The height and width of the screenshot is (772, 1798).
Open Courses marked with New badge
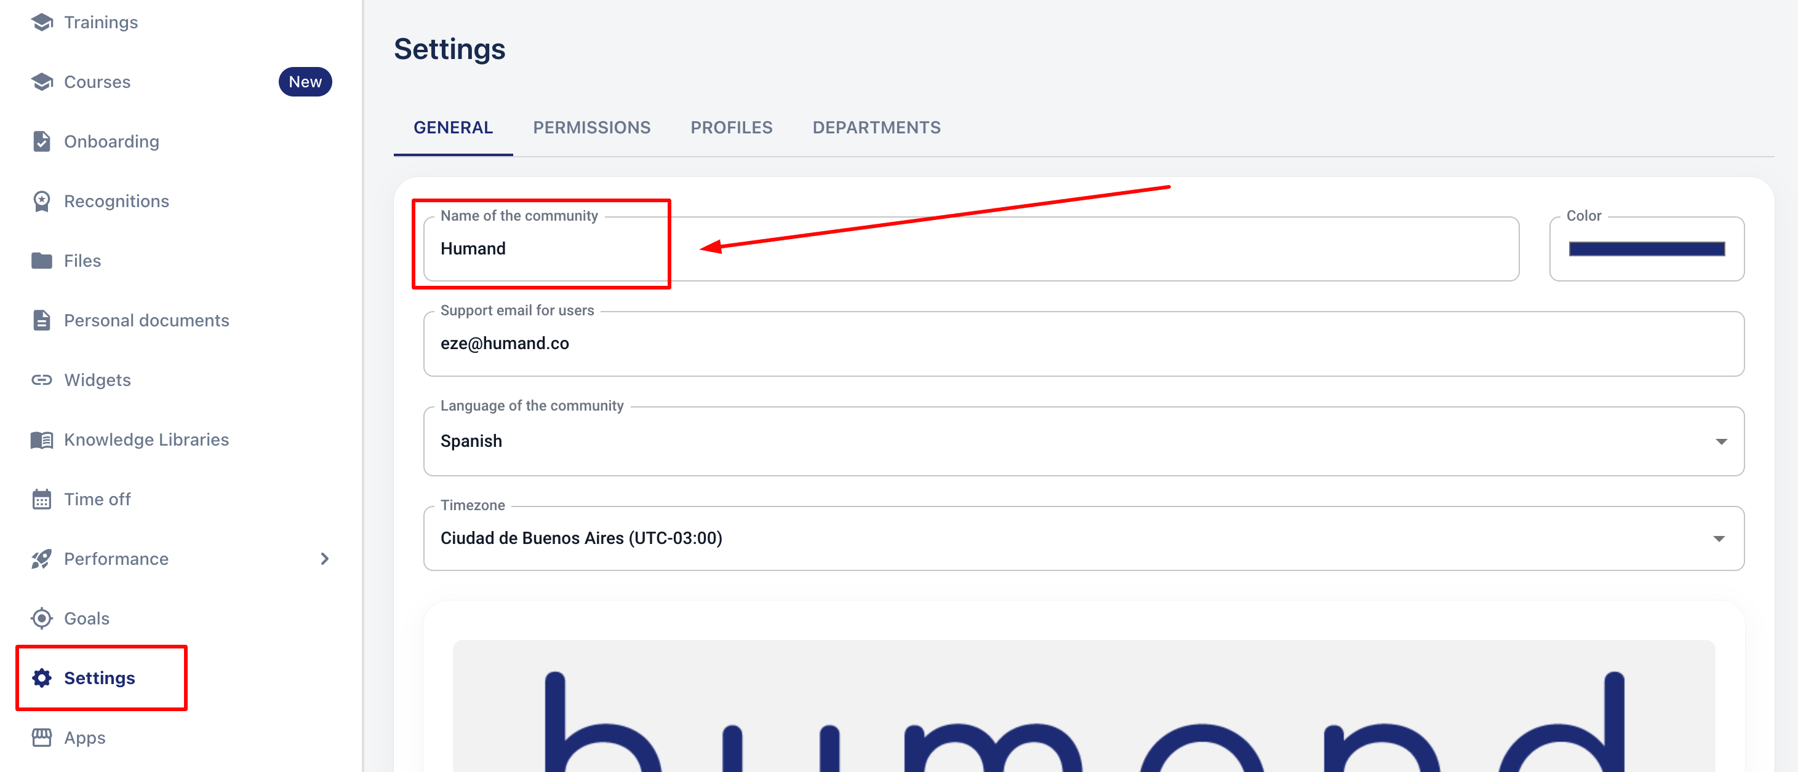click(x=98, y=82)
